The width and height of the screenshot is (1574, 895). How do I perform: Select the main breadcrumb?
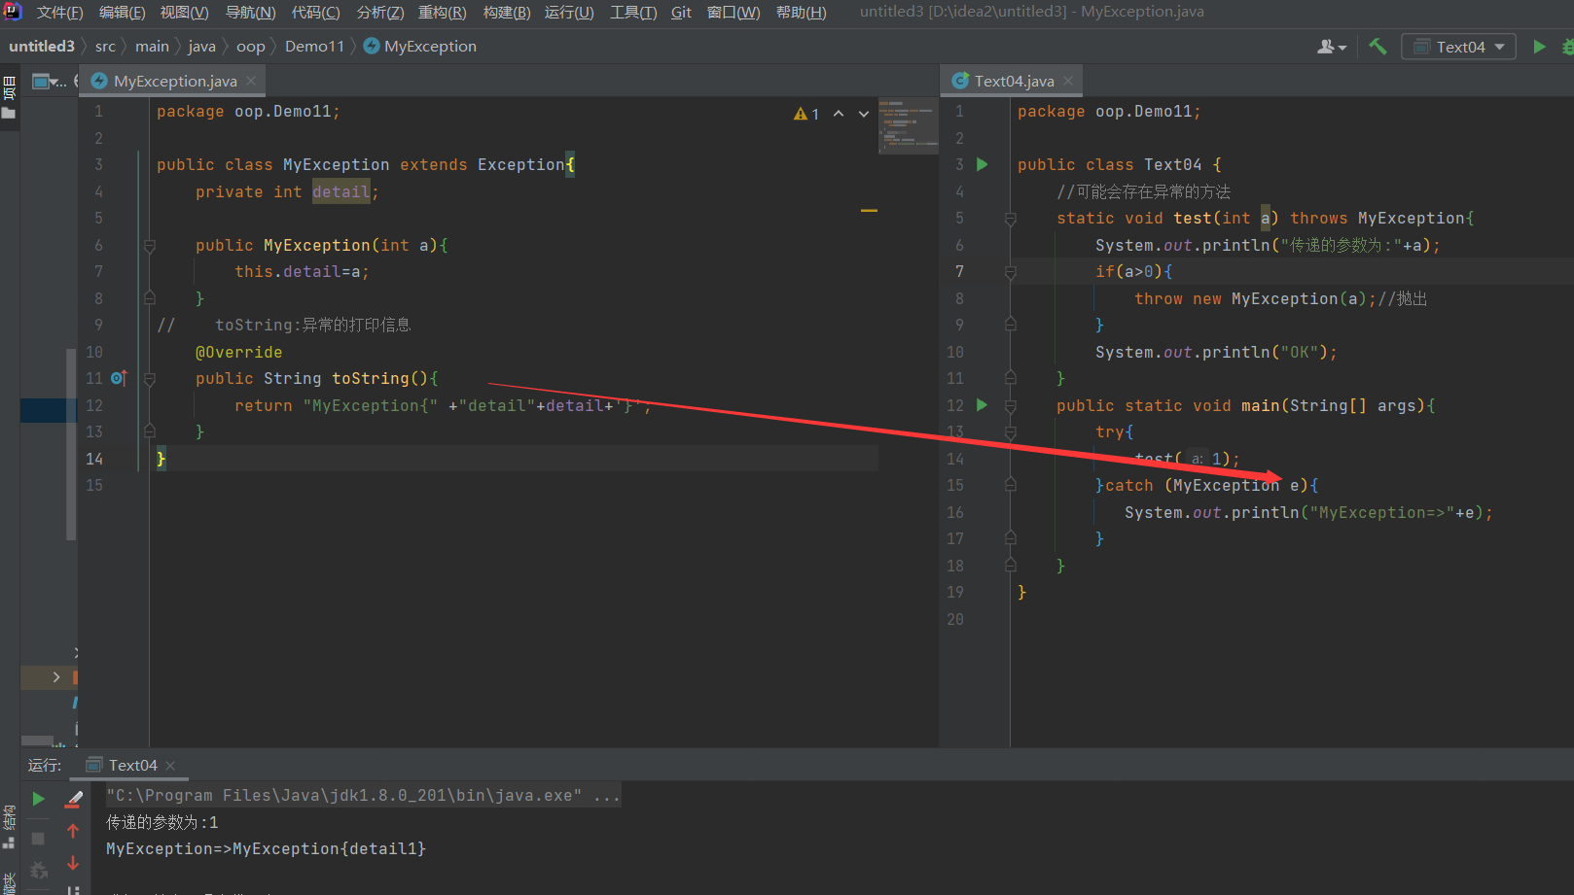click(152, 47)
